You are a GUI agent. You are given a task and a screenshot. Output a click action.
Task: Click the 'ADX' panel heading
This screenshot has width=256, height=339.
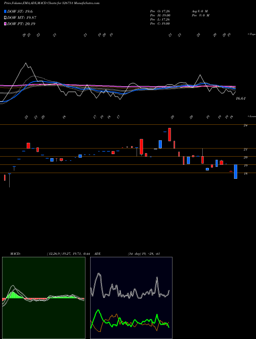click(97, 254)
